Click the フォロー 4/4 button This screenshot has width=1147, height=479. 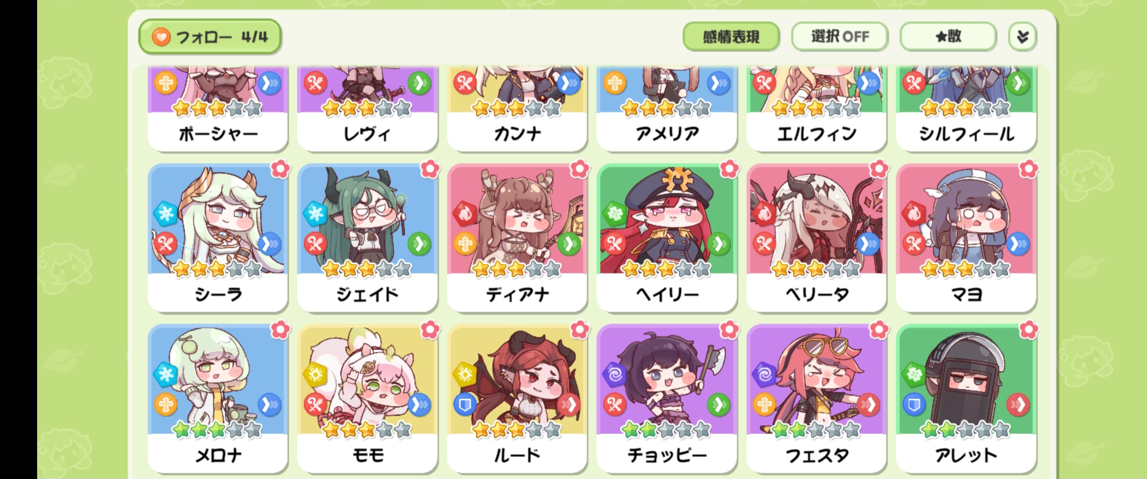pyautogui.click(x=210, y=37)
